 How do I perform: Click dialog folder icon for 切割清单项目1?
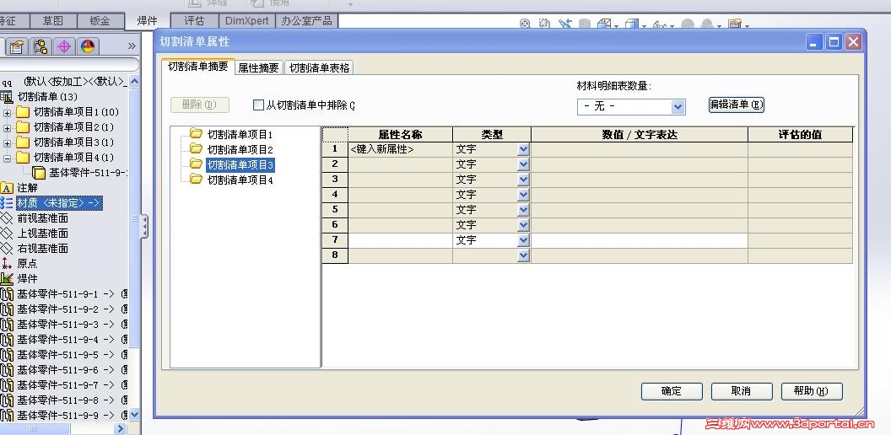[x=196, y=134]
